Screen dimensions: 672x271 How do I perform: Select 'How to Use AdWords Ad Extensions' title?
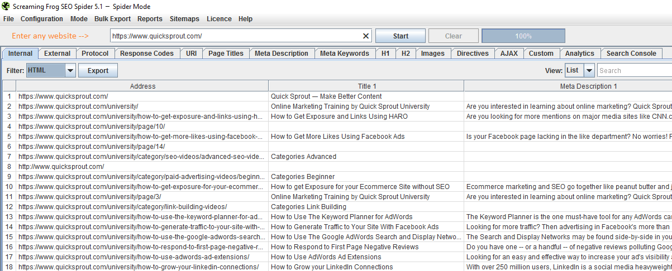[x=366, y=257]
